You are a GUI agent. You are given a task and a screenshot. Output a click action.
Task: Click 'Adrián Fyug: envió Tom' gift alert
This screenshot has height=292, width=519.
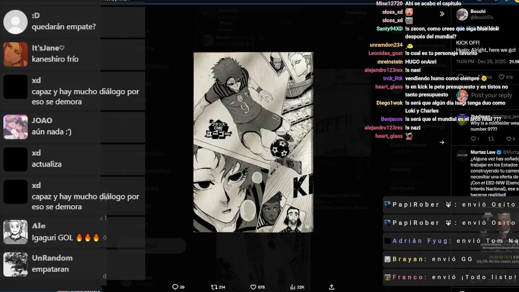[x=450, y=241]
